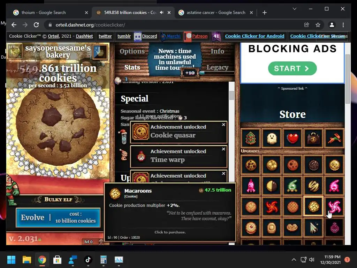
Task: Buy the pink squid-rocket upgrade
Action: 251,186
